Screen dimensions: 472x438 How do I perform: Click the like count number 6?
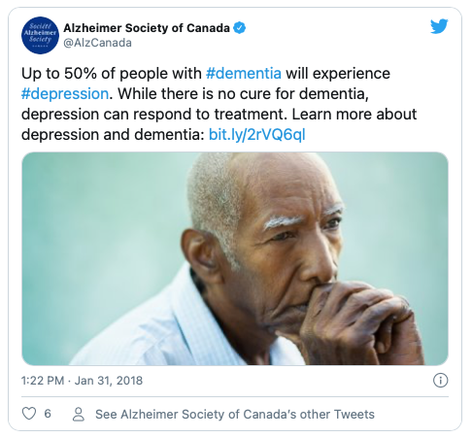pyautogui.click(x=48, y=414)
